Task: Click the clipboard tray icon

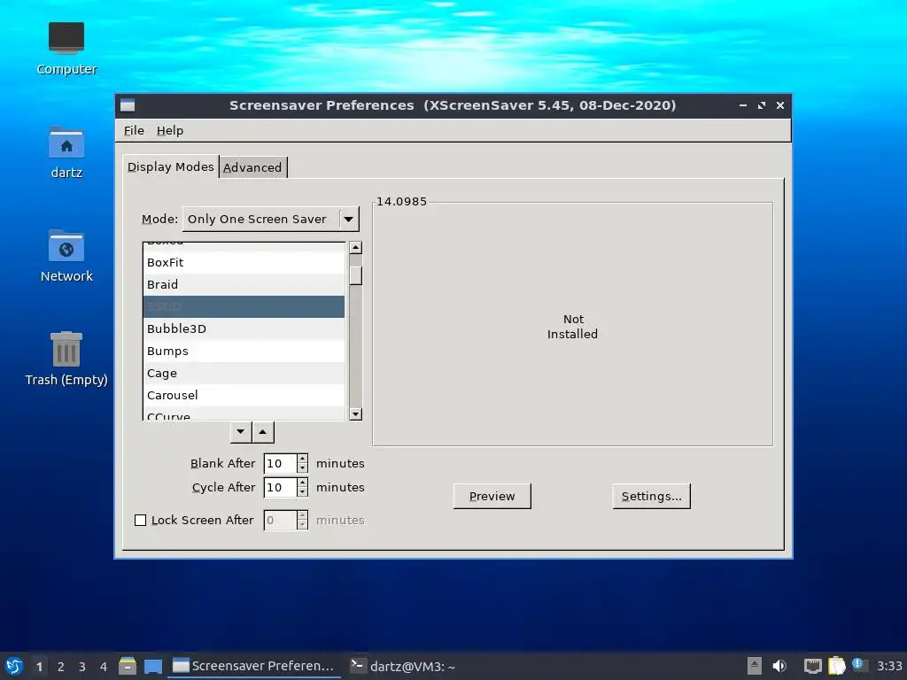Action: point(836,666)
